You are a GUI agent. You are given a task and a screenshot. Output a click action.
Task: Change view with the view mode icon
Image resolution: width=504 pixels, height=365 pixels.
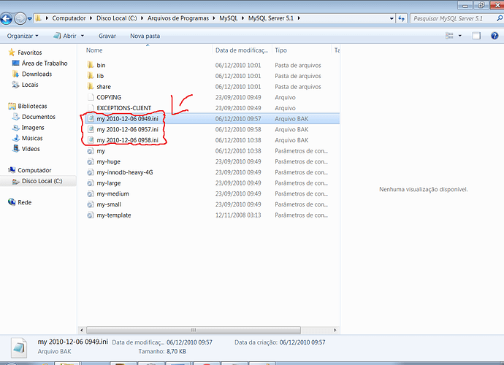pos(449,36)
